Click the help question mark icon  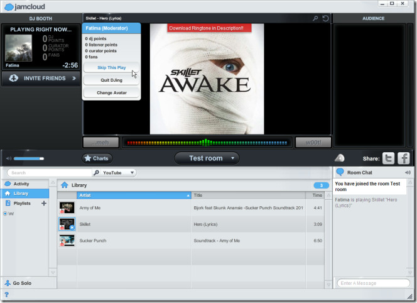pos(6,294)
